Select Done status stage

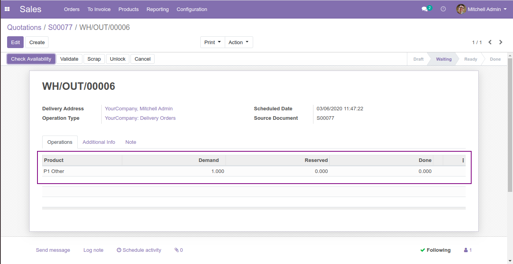click(495, 59)
